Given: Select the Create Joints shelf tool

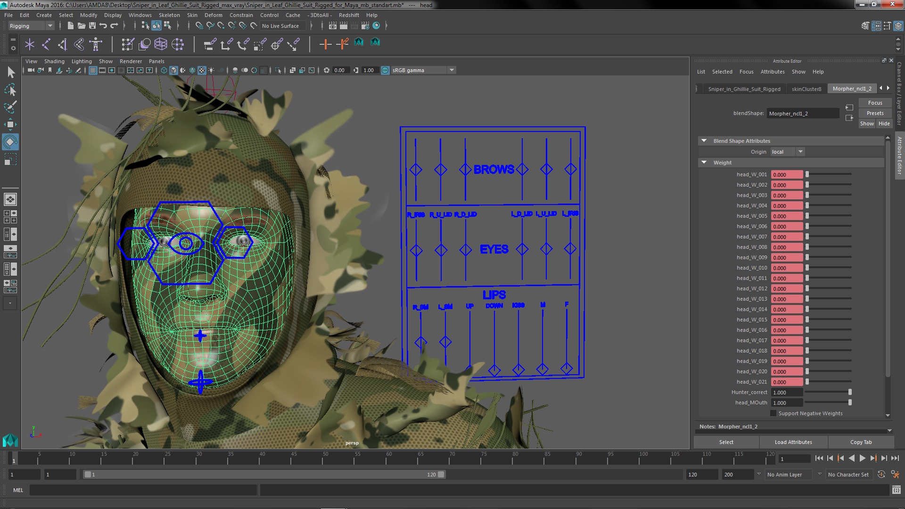Looking at the screenshot, I should coord(46,44).
